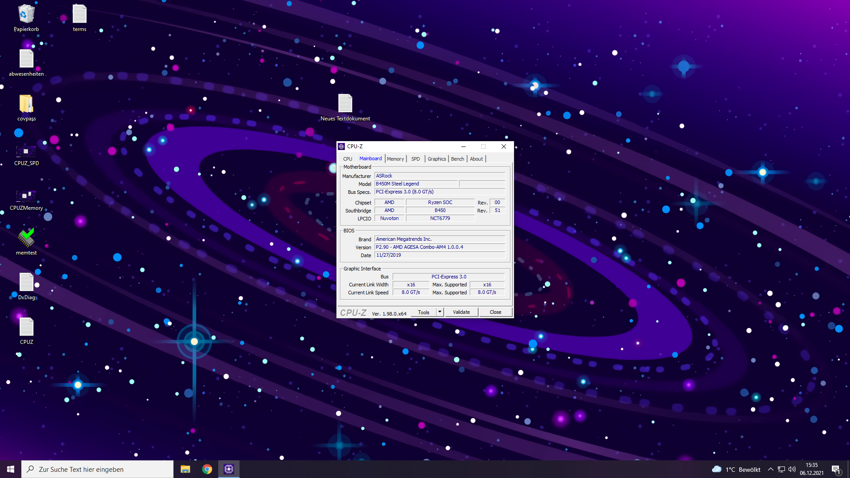Select the covpass folder icon

click(26, 104)
